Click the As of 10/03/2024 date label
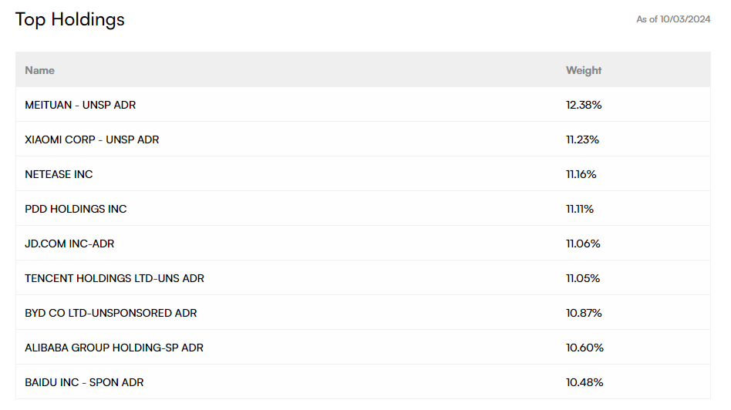Viewport: 731px width, 410px height. (673, 19)
